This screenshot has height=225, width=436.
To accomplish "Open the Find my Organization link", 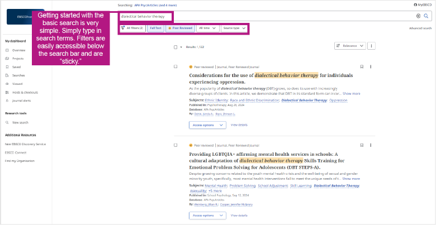I will point(20,161).
